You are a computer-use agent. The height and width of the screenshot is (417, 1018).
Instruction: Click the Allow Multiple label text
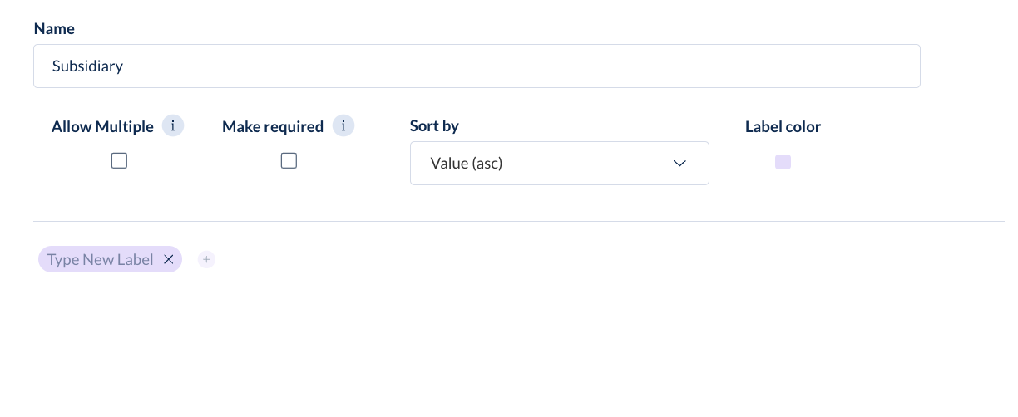(x=102, y=127)
